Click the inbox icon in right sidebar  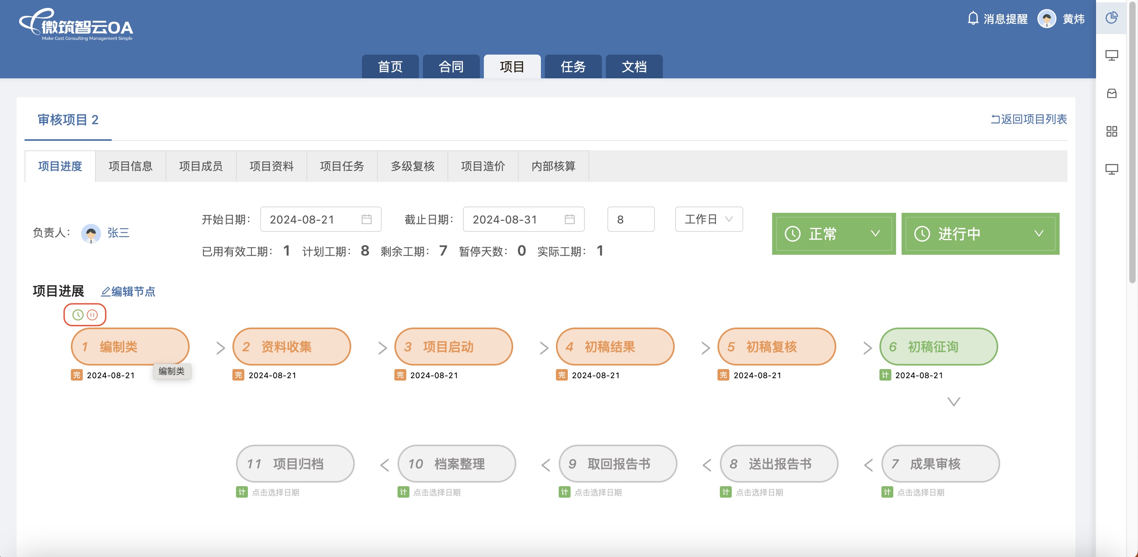pyautogui.click(x=1111, y=93)
